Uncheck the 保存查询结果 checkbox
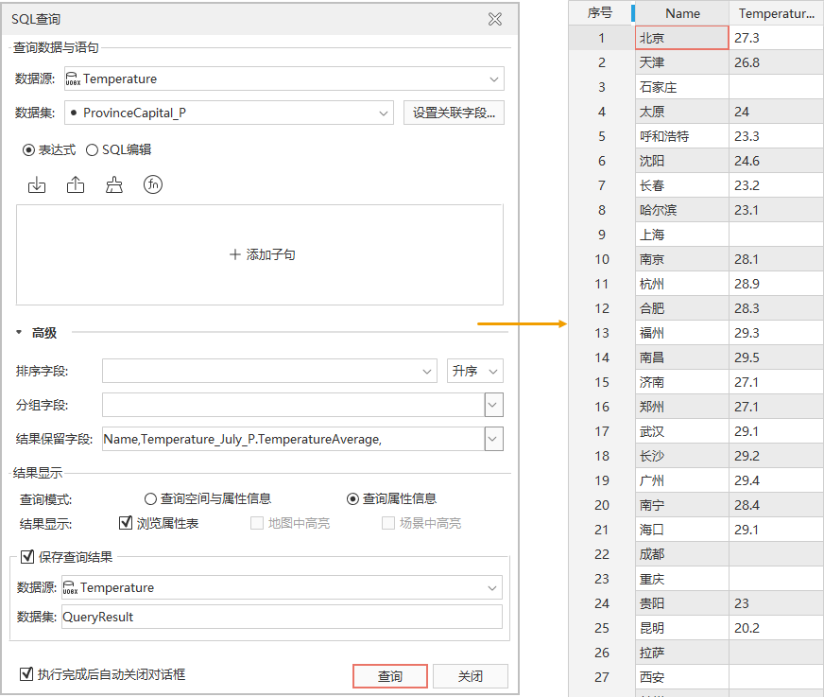Image resolution: width=824 pixels, height=697 pixels. pyautogui.click(x=26, y=556)
